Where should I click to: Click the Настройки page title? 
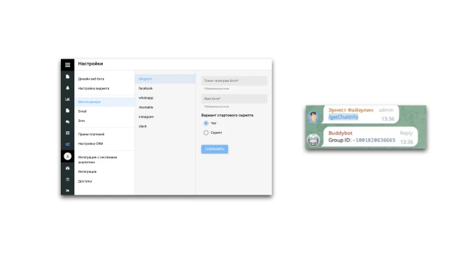tap(91, 64)
